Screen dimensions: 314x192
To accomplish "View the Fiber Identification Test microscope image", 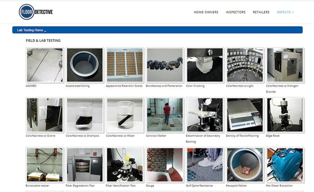I will 125,165.
